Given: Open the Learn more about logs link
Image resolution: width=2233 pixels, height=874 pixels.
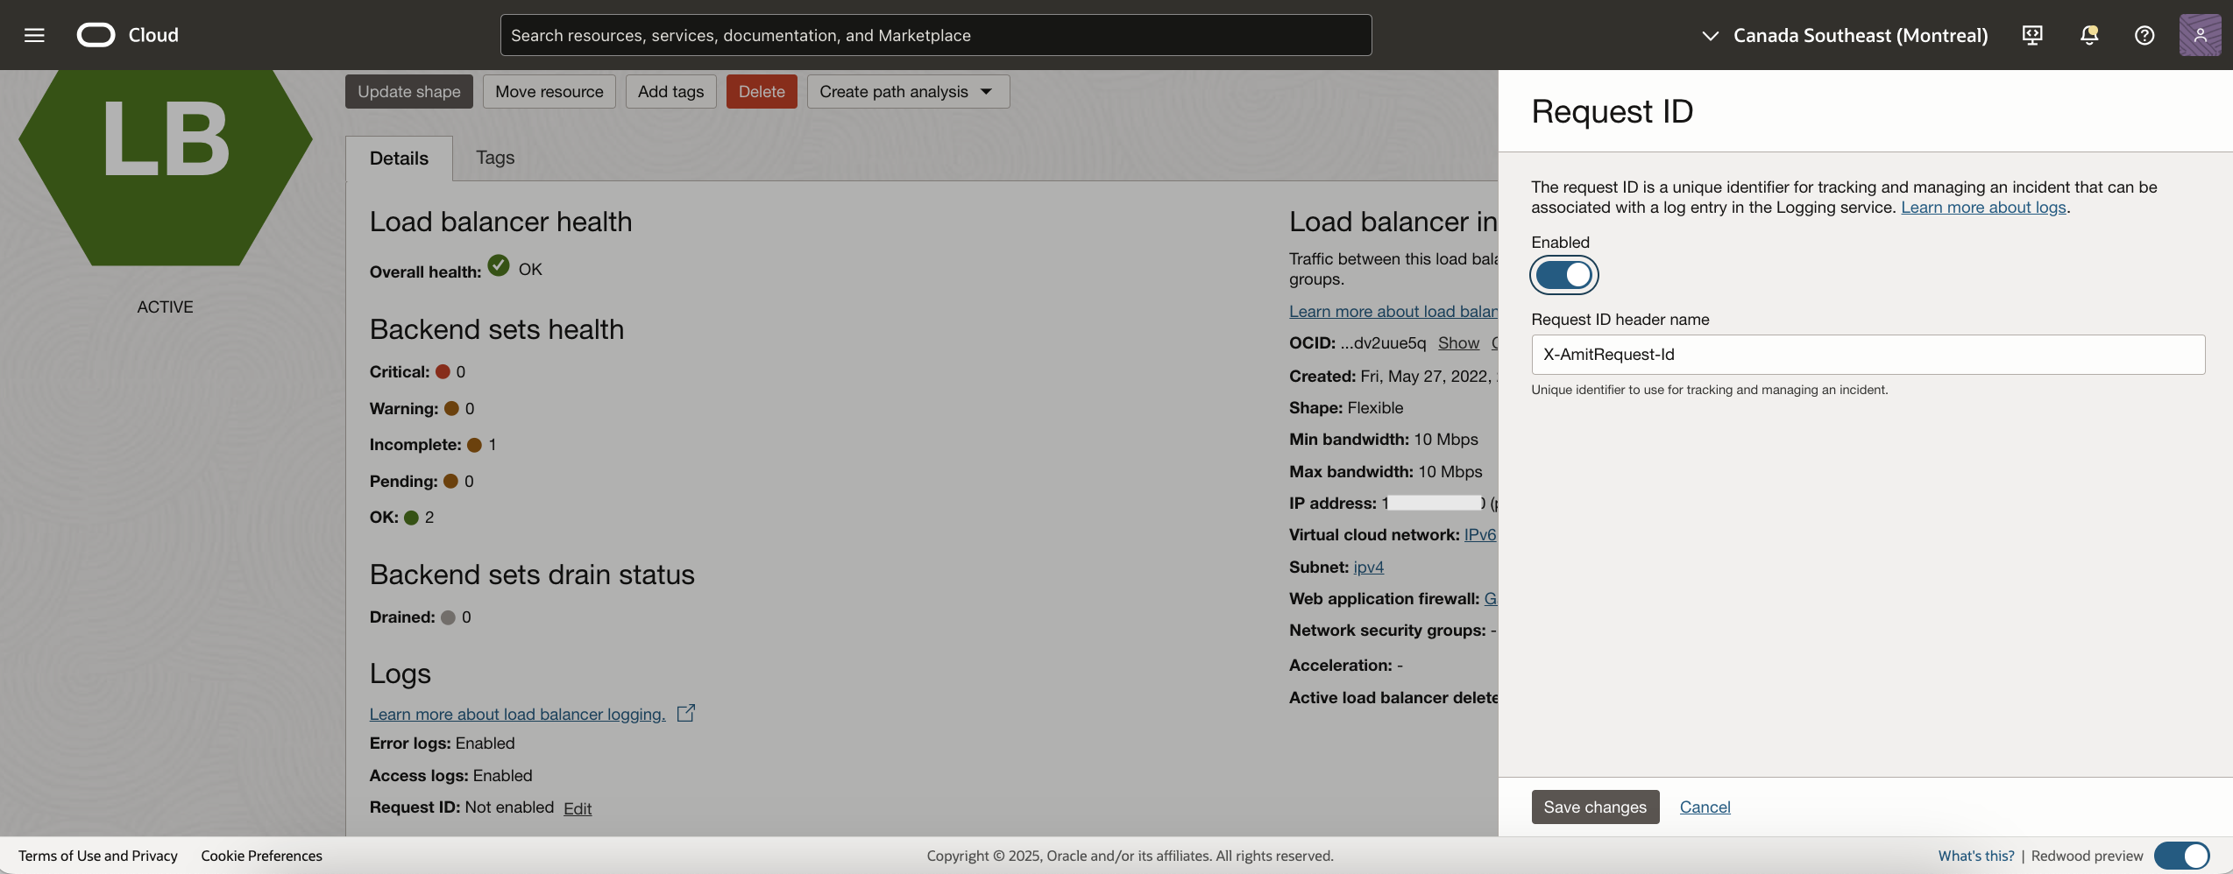Looking at the screenshot, I should [1983, 208].
